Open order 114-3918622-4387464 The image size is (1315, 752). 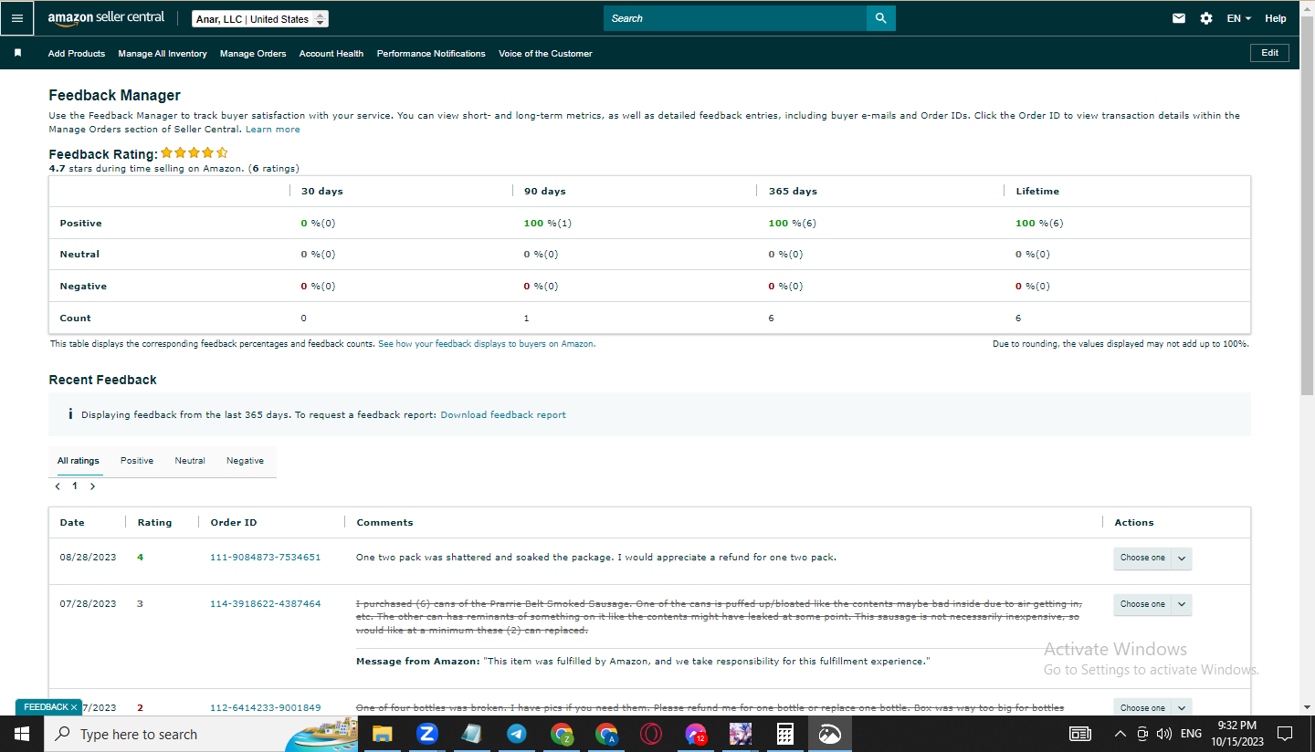266,604
